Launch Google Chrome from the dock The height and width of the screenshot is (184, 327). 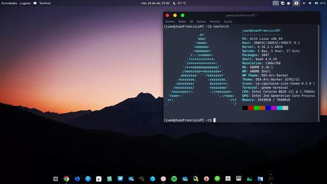pyautogui.click(x=66, y=179)
